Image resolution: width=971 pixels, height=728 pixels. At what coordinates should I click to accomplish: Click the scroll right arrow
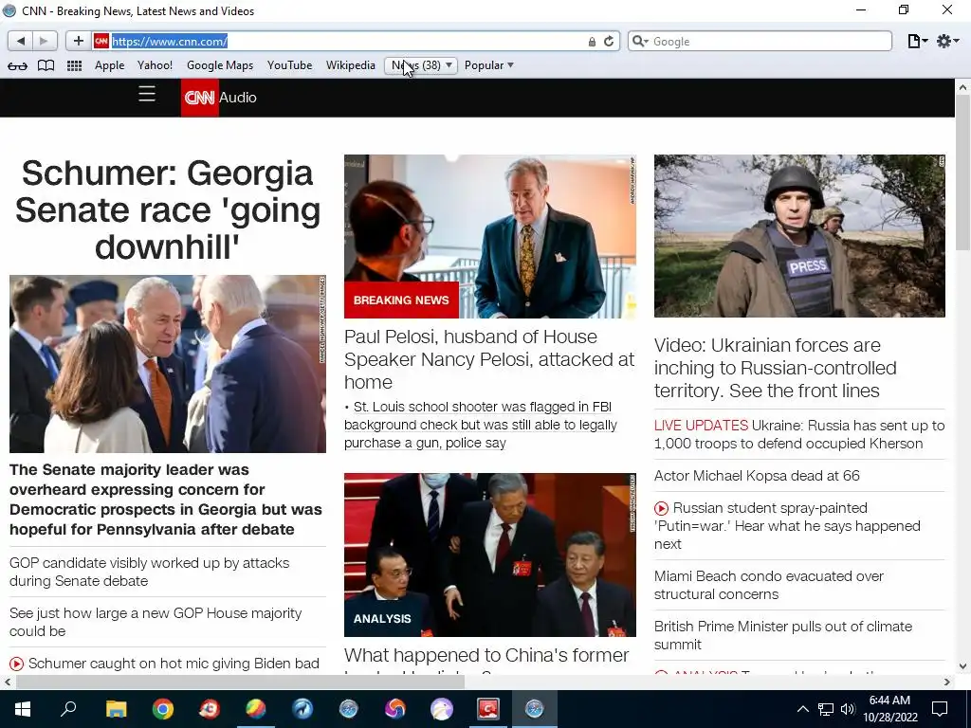(x=947, y=682)
